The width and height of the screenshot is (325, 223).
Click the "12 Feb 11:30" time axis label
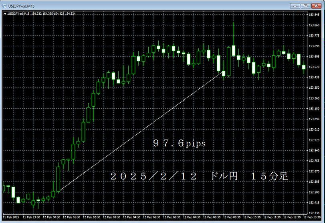coord(272,217)
